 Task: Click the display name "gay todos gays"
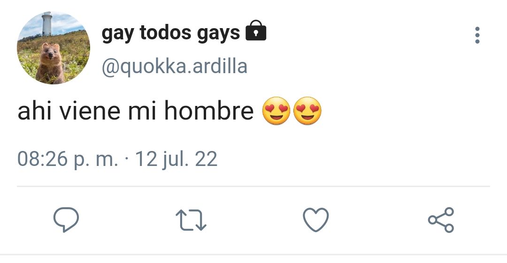coord(171,33)
